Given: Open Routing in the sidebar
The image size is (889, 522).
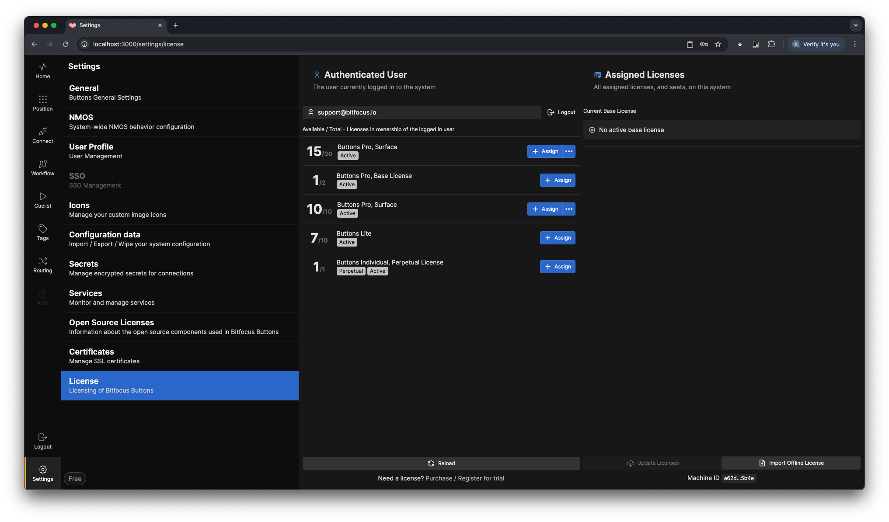Looking at the screenshot, I should click(42, 265).
